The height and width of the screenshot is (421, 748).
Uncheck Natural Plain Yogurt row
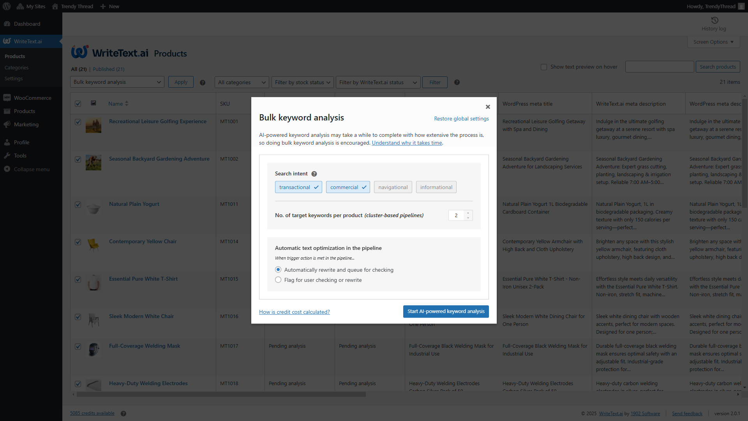pyautogui.click(x=78, y=205)
